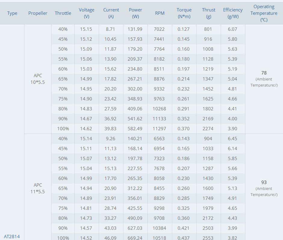Select the APC 11*5.5 propeller cell
The height and width of the screenshot is (240, 283).
38,188
